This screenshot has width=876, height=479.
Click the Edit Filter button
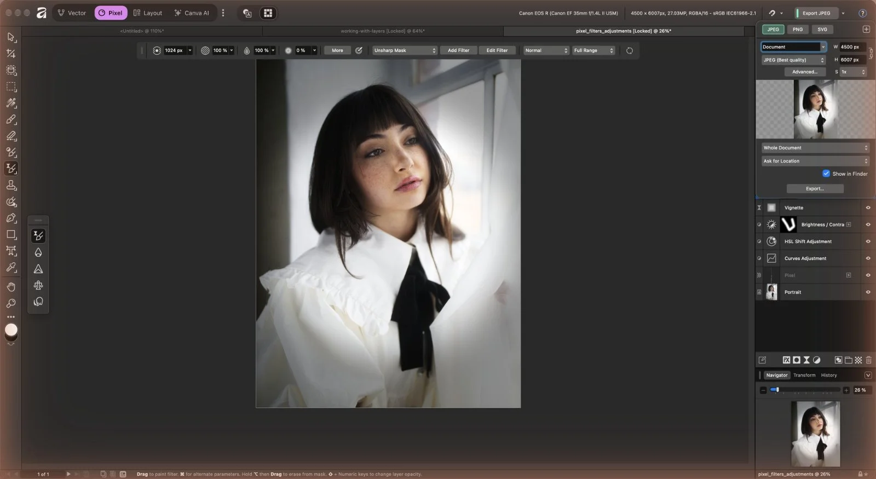click(x=497, y=50)
